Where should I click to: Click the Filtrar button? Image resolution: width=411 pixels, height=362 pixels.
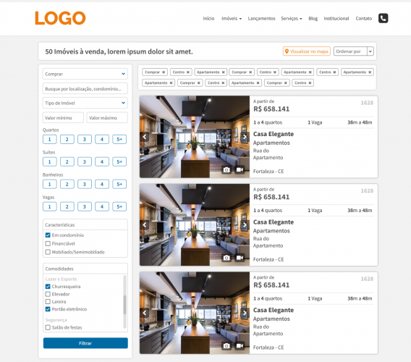coord(85,343)
